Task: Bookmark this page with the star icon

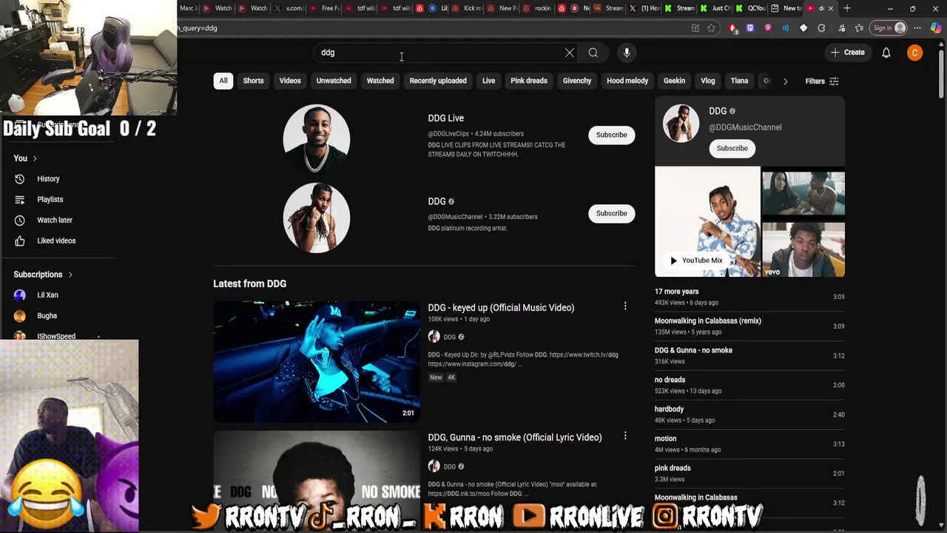Action: [x=711, y=28]
